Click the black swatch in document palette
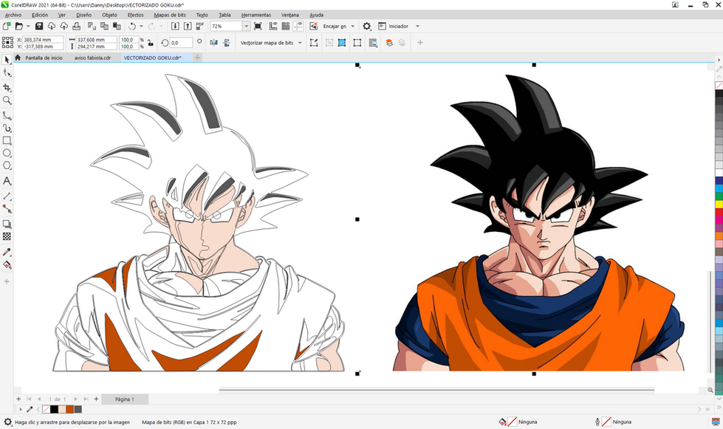723x429 pixels. 54,409
